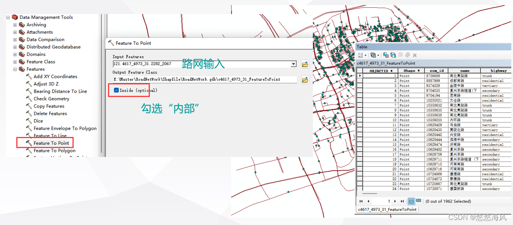The width and height of the screenshot is (513, 225).
Task: Click cell with osm_id 10250021
Action: [x=436, y=100]
